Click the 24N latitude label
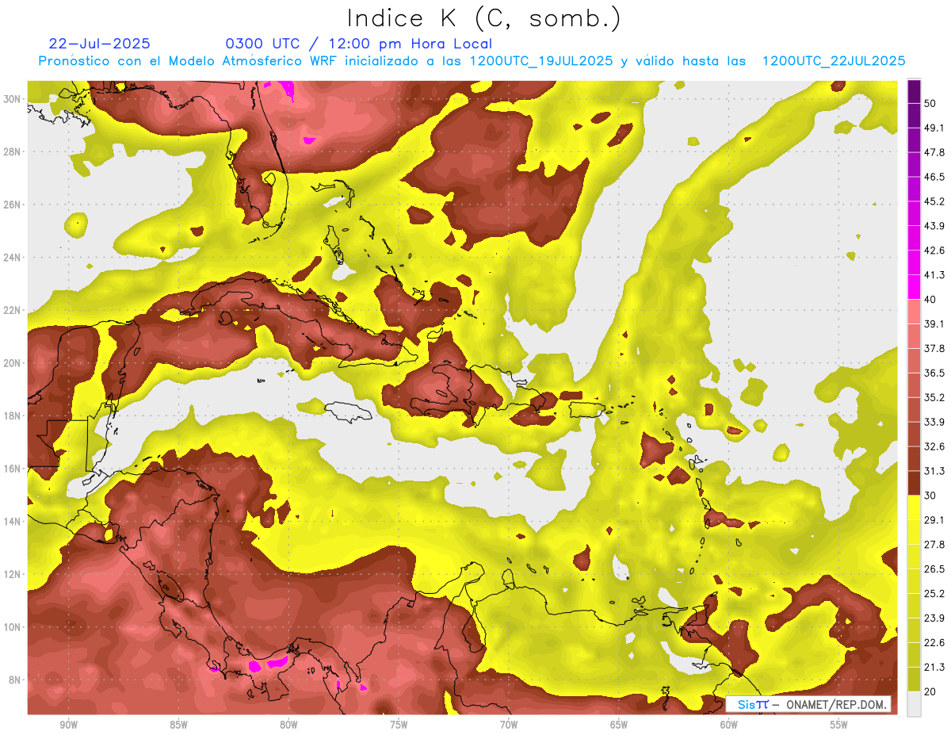Screen dimensions: 951x735 point(13,257)
